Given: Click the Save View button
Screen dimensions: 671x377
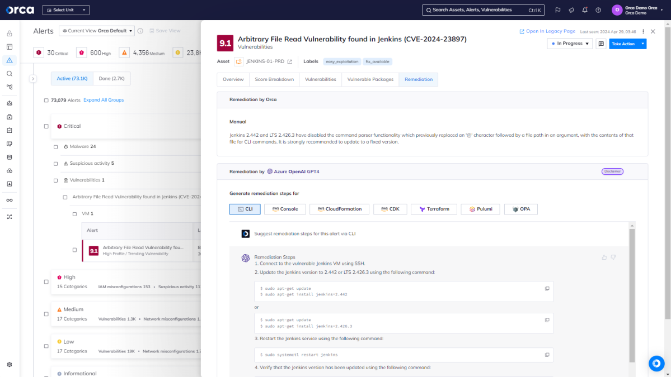Looking at the screenshot, I should click(165, 31).
